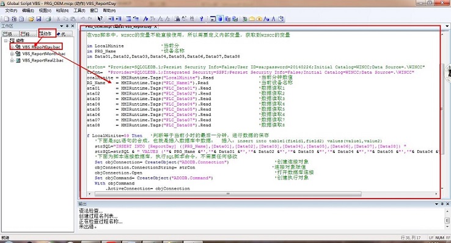Click the Save diskette toolbar icon
451x243 pixels.
point(38,19)
